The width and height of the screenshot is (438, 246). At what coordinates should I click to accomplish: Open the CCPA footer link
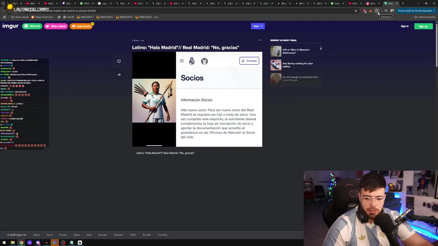[133, 235]
